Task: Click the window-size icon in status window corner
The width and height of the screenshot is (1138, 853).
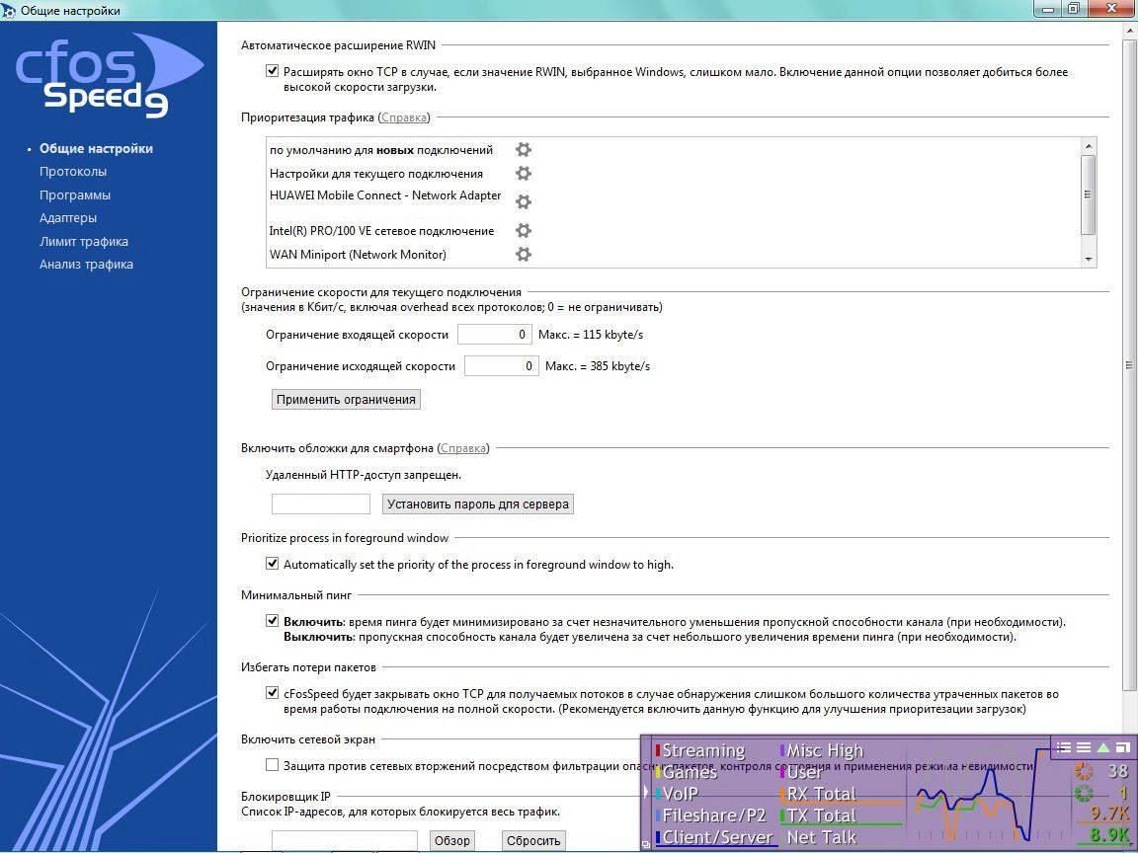Action: coord(1122,747)
